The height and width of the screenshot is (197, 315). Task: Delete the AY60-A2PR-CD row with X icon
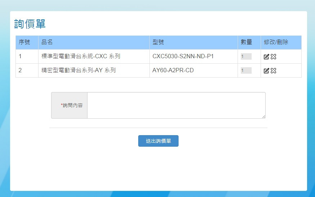273,70
